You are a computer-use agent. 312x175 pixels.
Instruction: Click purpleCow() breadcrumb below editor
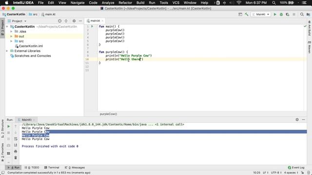tap(108, 114)
